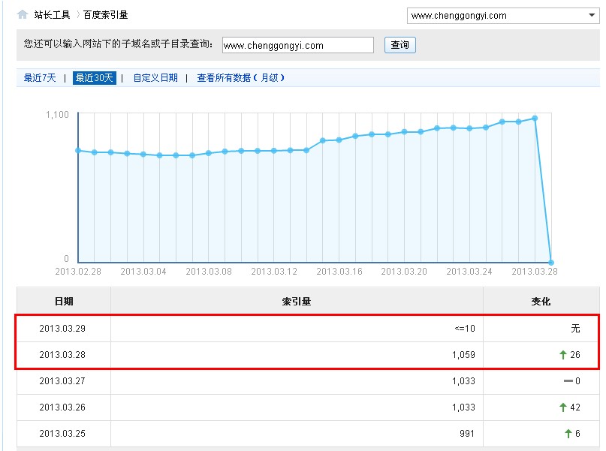The width and height of the screenshot is (606, 451).
Task: Click chart data point at 2013.03.24
Action: pos(469,128)
